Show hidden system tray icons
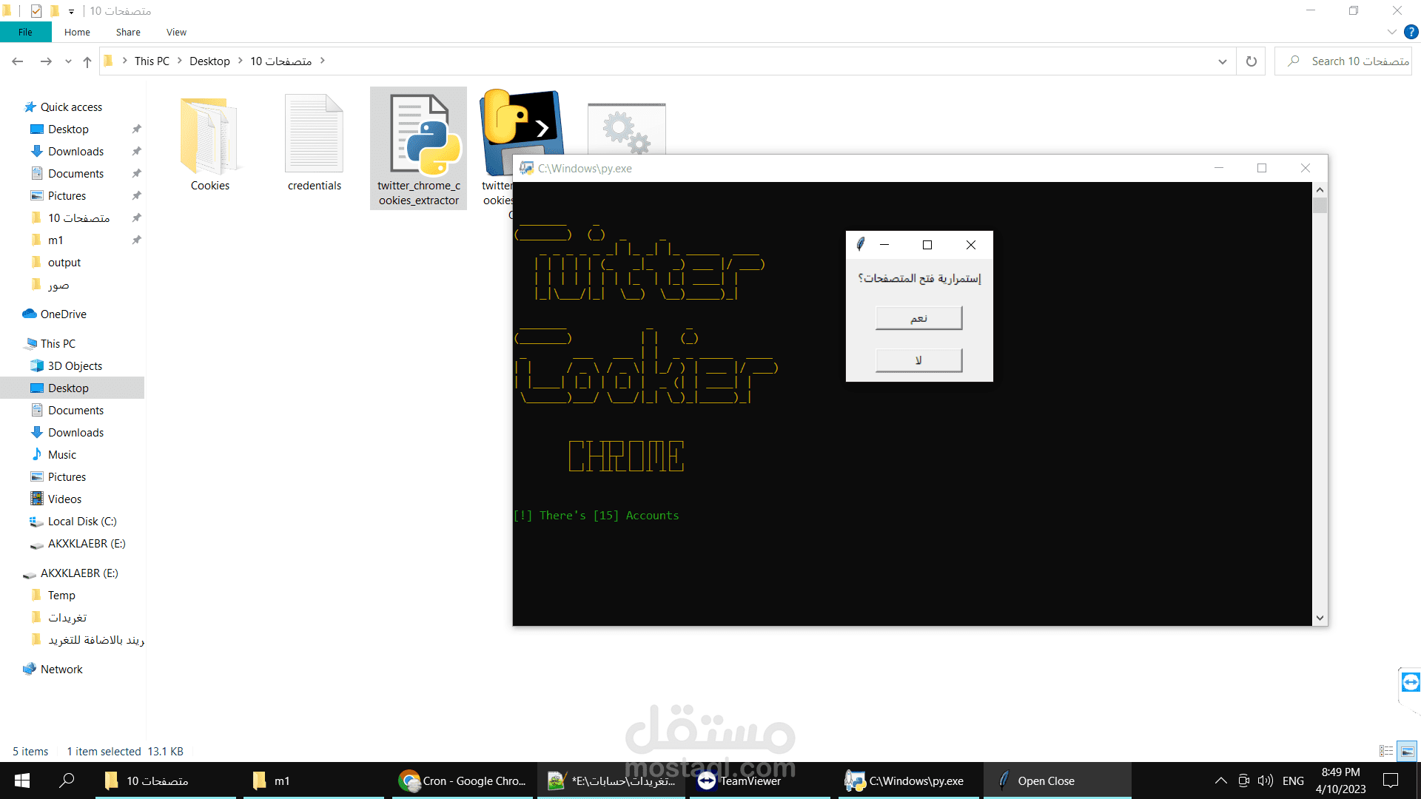The height and width of the screenshot is (799, 1421). click(1221, 781)
